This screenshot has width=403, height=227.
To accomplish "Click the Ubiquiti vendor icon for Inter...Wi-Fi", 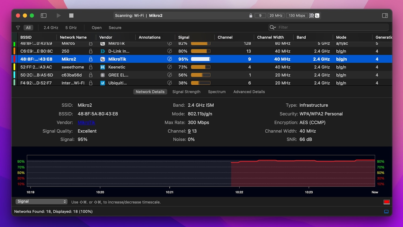I will coord(103,83).
